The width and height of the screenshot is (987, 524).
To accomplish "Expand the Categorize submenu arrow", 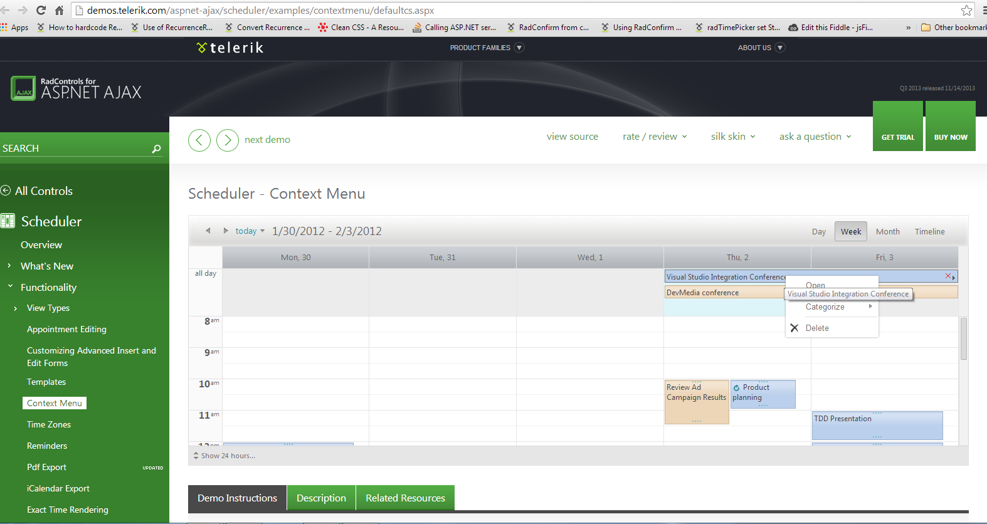I will tap(870, 307).
